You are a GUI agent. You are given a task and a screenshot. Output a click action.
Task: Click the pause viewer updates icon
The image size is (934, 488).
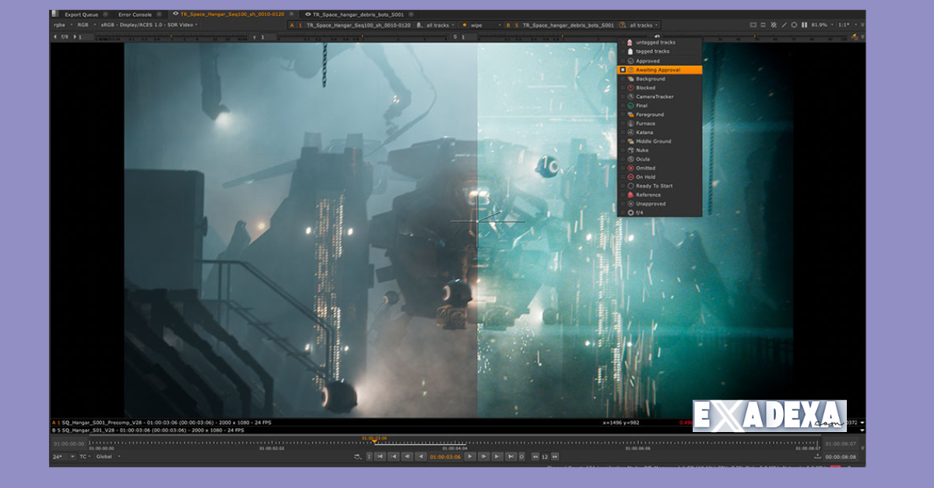(x=804, y=24)
